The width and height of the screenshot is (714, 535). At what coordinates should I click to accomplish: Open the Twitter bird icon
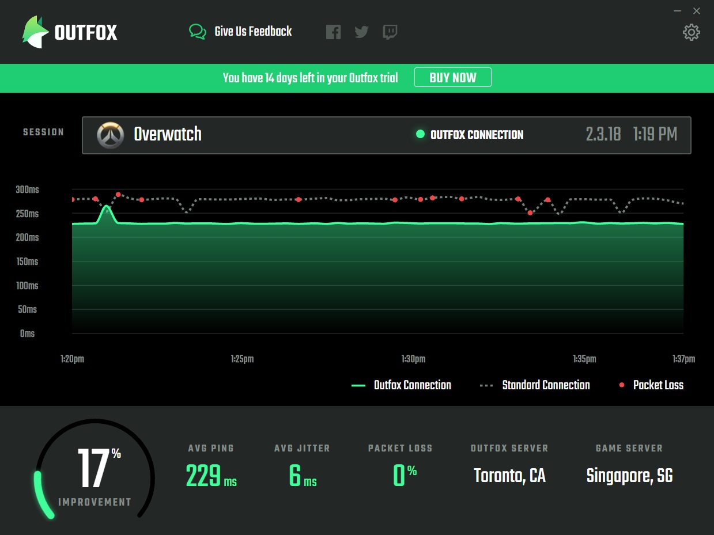coord(362,32)
